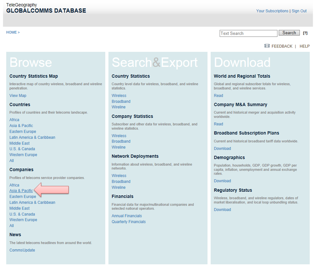Image resolution: width=314 pixels, height=269 pixels.
Task: Download the Demographics data
Action: pyautogui.click(x=222, y=181)
